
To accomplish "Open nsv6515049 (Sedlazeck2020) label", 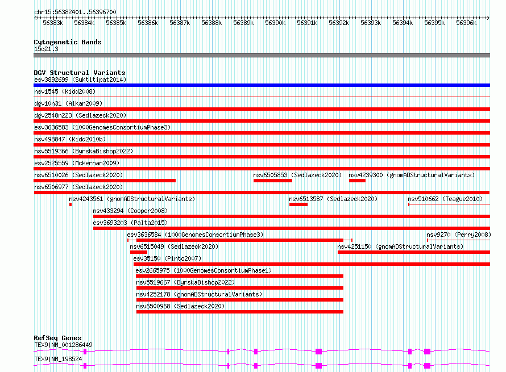I will [x=174, y=246].
